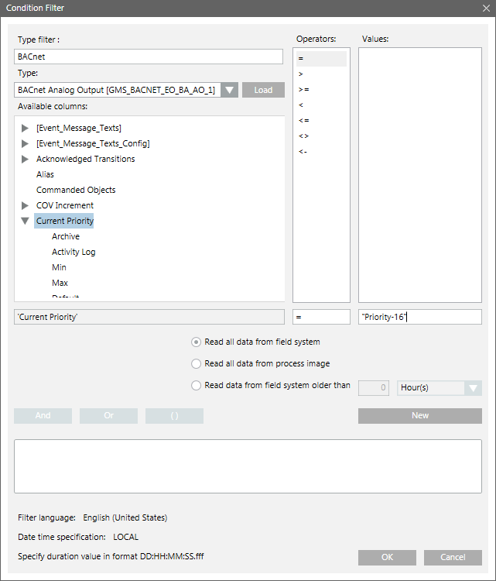496x581 pixels.
Task: Expand the [Event_Message_Texts_Config] tree node
Action: pos(26,143)
